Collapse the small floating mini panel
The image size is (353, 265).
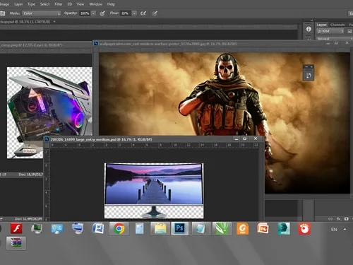(x=306, y=67)
